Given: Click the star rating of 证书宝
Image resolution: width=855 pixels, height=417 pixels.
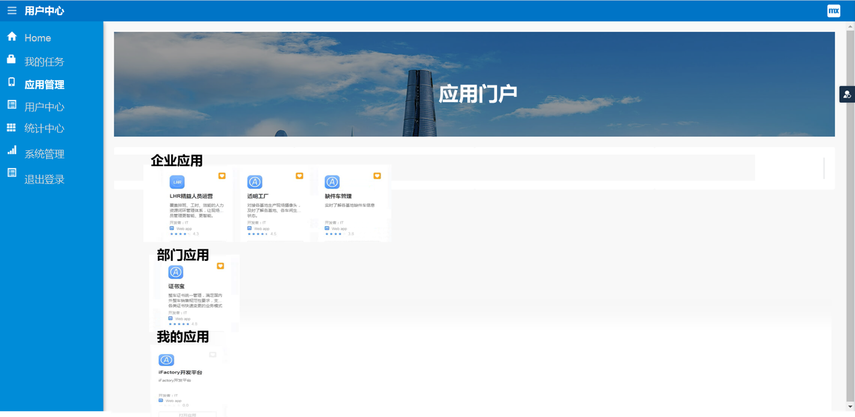Looking at the screenshot, I should tap(179, 324).
